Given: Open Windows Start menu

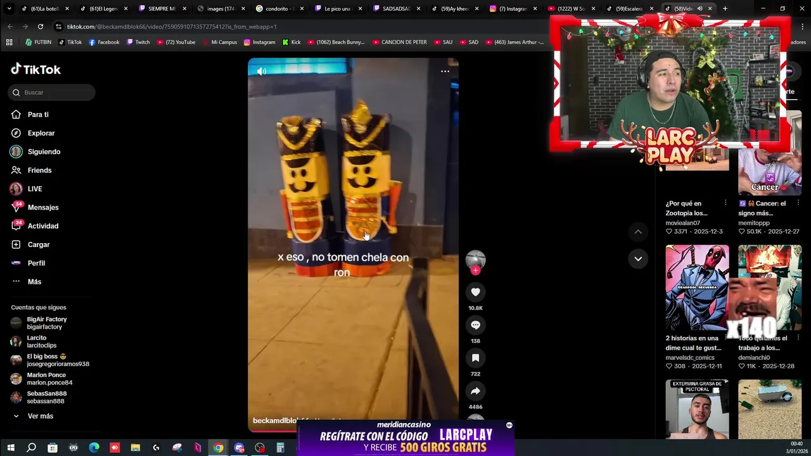Looking at the screenshot, I should 10,448.
